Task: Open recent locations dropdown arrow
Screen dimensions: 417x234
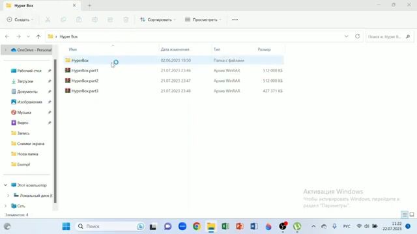Action: (28, 36)
